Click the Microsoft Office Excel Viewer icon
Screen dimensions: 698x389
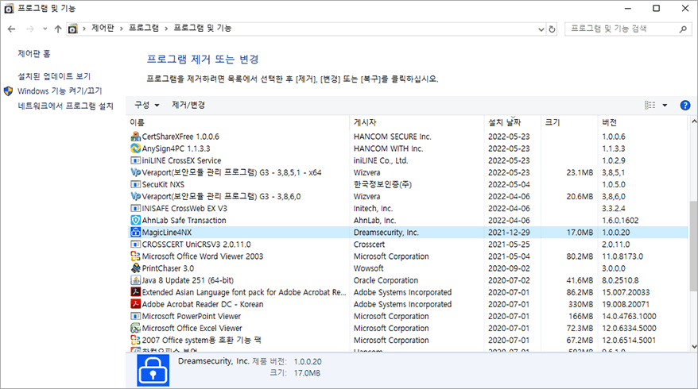point(135,328)
